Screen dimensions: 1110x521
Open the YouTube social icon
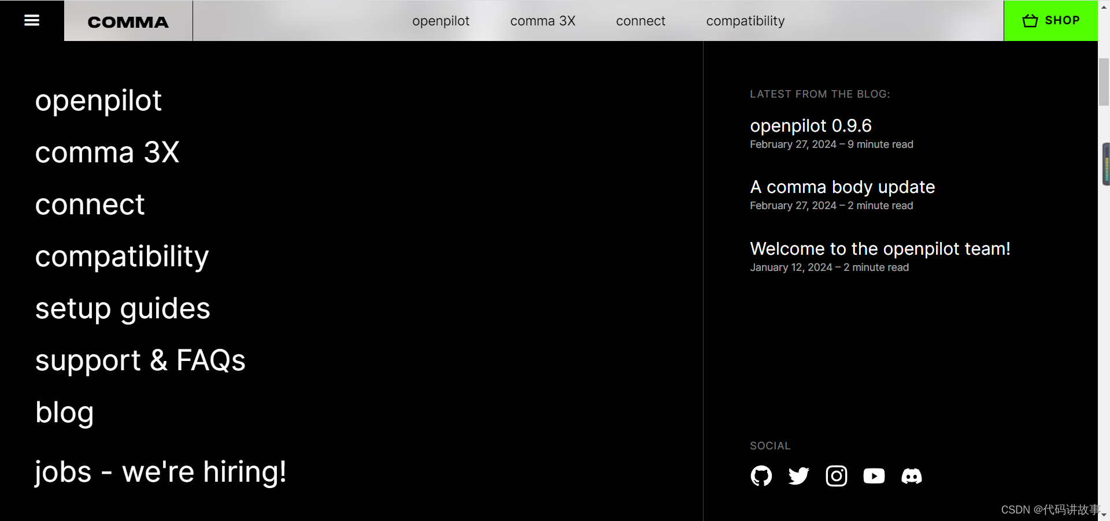[x=874, y=476]
